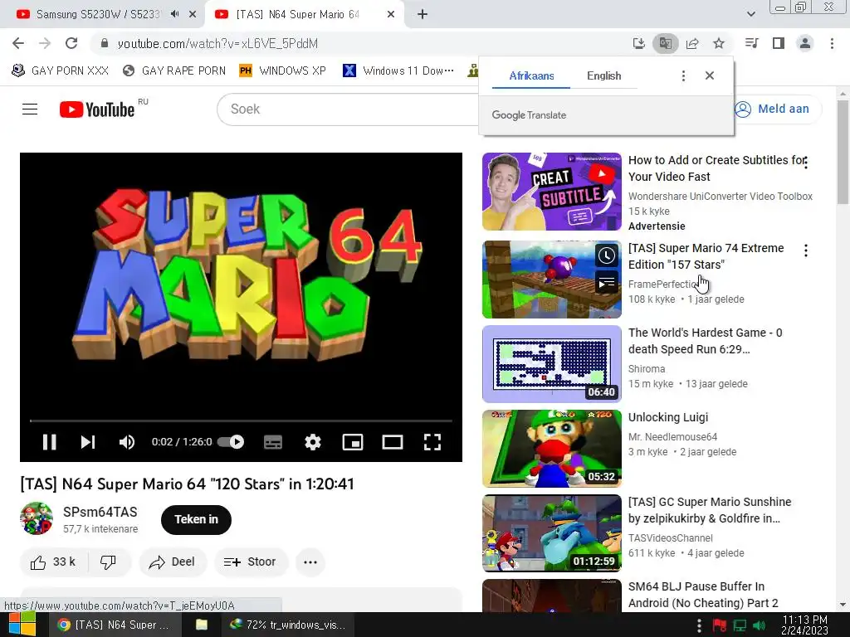Open the SPsm64TAS channel name link
This screenshot has height=637, width=850.
(100, 512)
